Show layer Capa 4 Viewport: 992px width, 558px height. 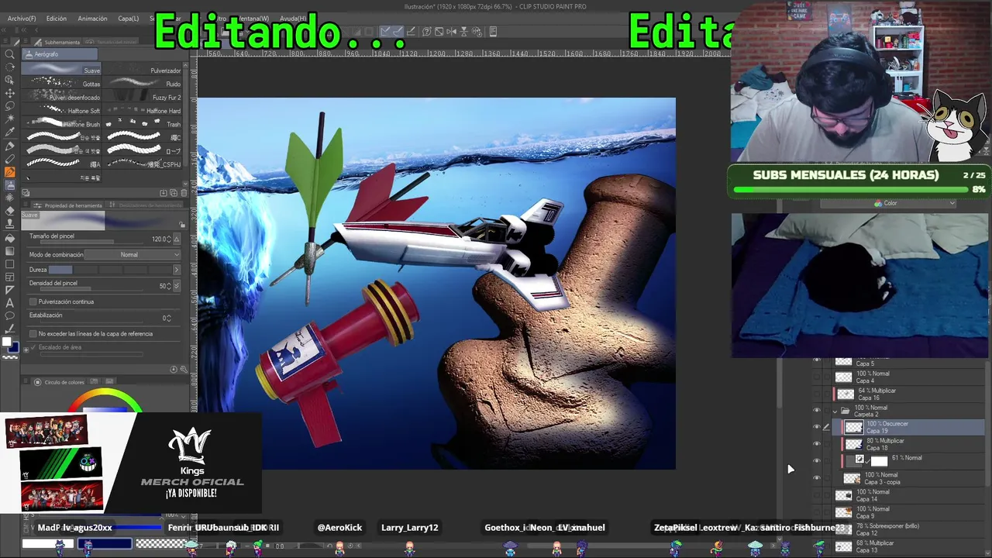(816, 377)
